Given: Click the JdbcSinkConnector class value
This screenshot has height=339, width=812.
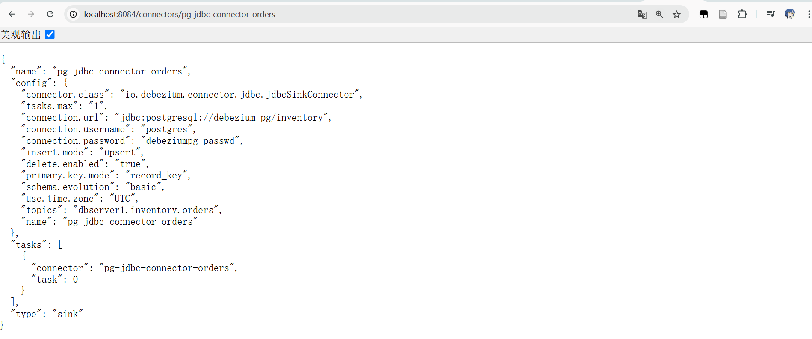Looking at the screenshot, I should [x=239, y=95].
